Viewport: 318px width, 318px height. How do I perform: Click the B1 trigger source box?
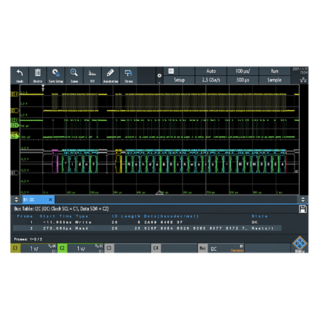pyautogui.click(x=171, y=71)
